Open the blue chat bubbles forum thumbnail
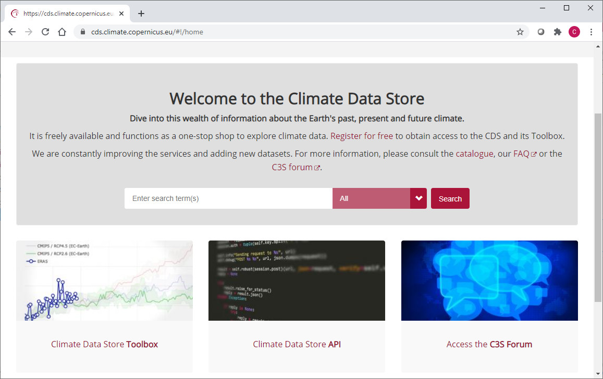This screenshot has height=379, width=603. click(x=489, y=280)
